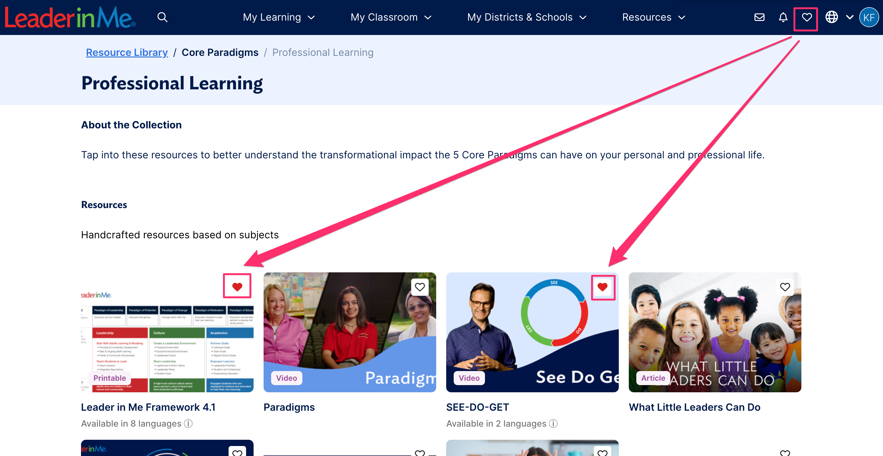
Task: Click the globe language icon
Action: [831, 17]
